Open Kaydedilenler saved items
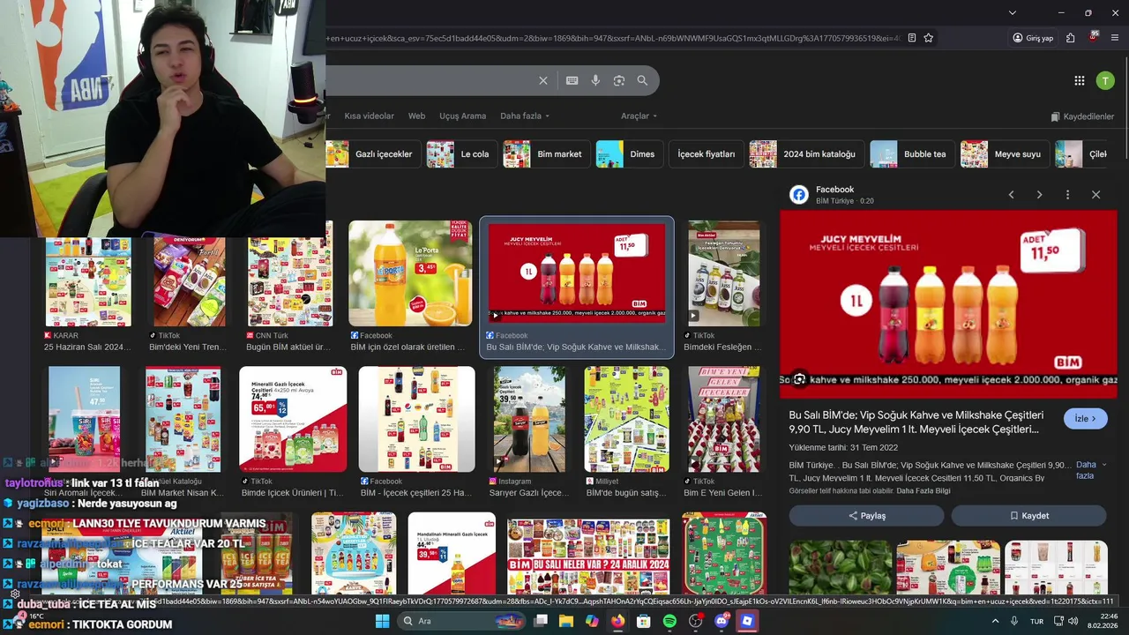This screenshot has width=1129, height=635. (x=1082, y=116)
